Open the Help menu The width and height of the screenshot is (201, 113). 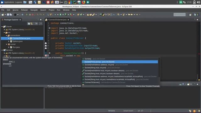tap(74, 10)
